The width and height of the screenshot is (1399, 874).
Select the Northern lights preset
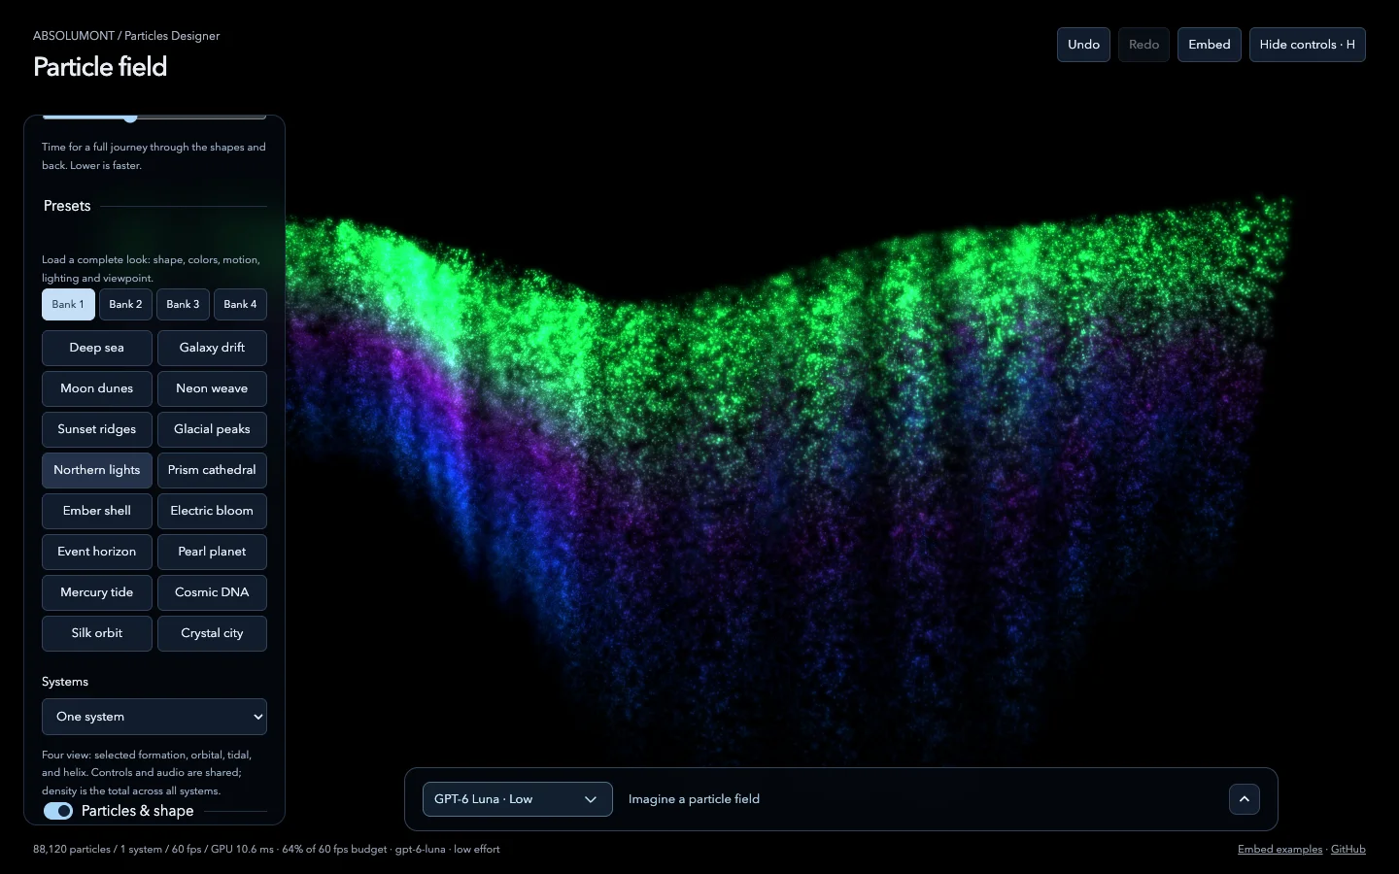[x=97, y=470]
